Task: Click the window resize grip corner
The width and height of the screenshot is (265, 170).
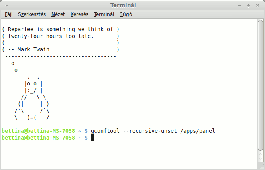Action: pyautogui.click(x=262, y=167)
